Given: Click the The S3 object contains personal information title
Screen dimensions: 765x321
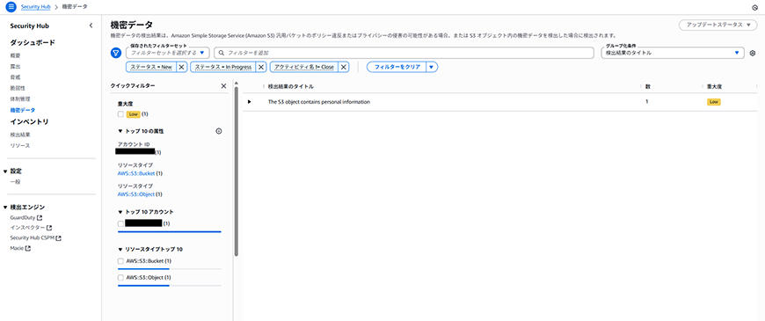Looking at the screenshot, I should point(319,102).
